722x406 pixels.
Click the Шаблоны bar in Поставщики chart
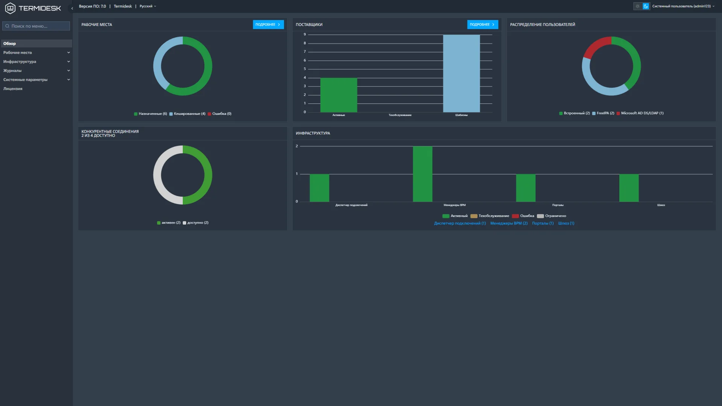[461, 73]
